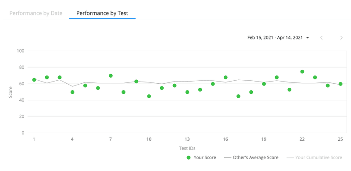
Task: Go to next date range chevron
Action: [x=341, y=38]
